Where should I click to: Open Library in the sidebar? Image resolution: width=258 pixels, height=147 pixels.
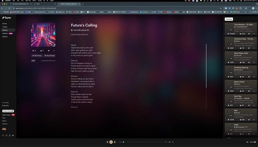click(x=8, y=30)
